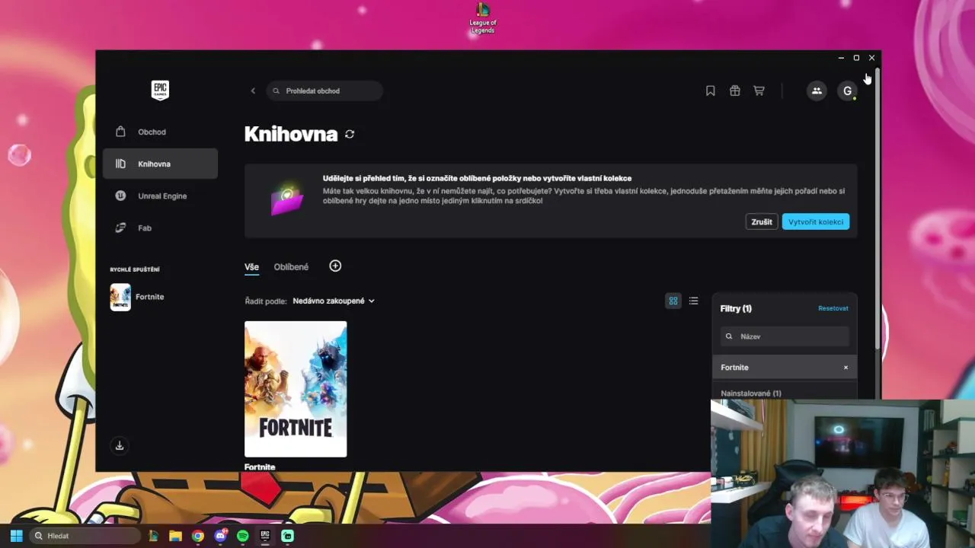
Task: Open Spotify from taskbar
Action: point(243,536)
